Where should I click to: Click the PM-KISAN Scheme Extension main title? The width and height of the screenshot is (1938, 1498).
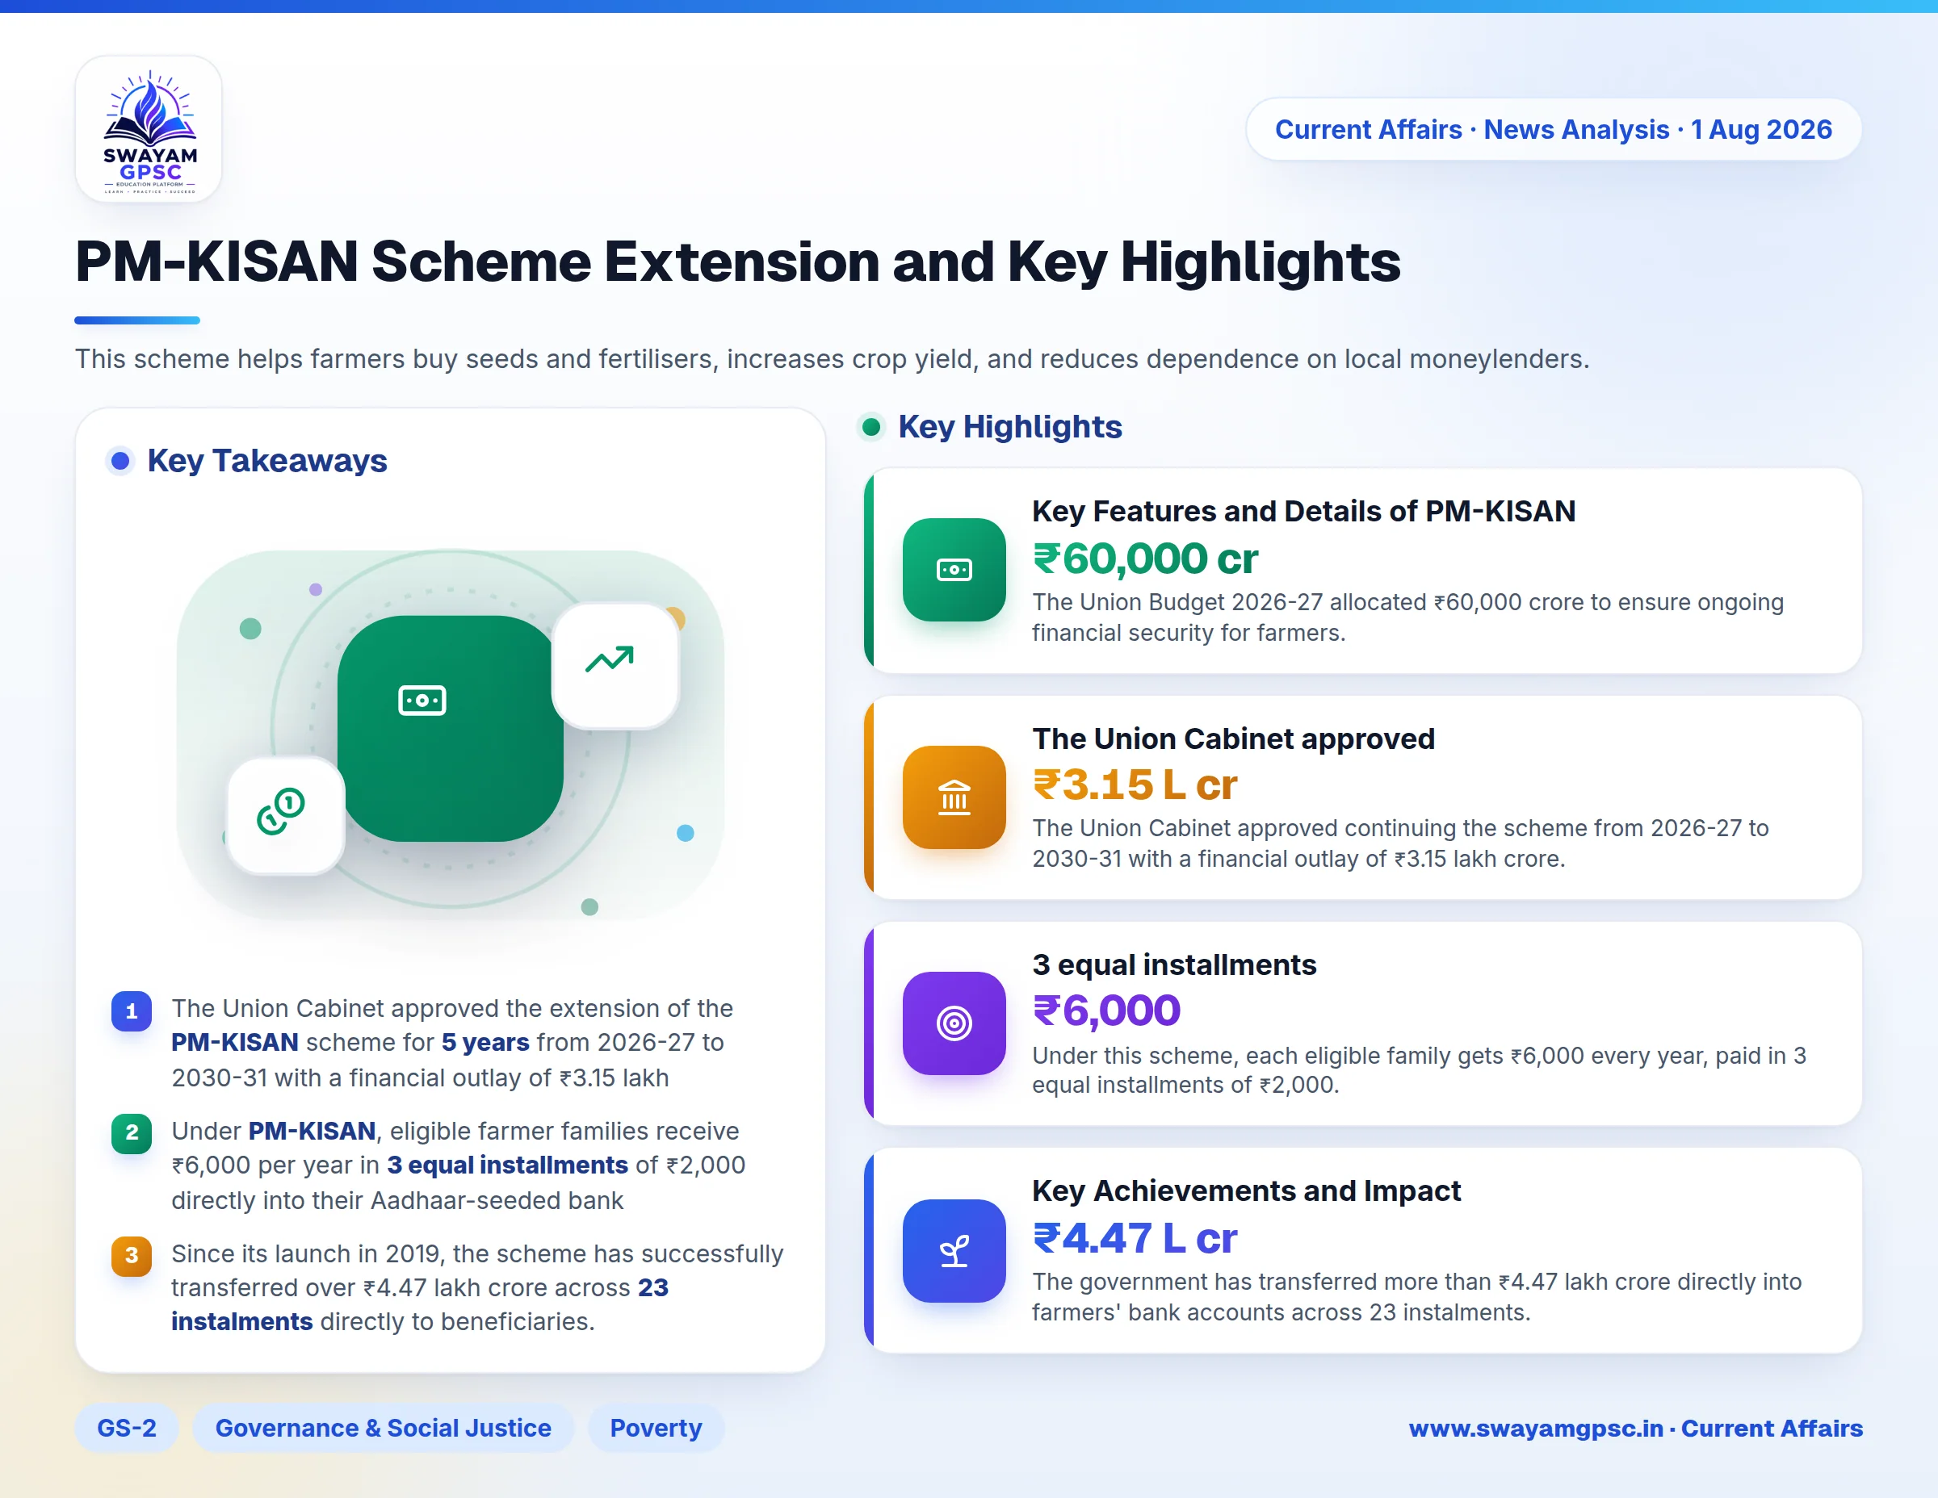point(737,262)
